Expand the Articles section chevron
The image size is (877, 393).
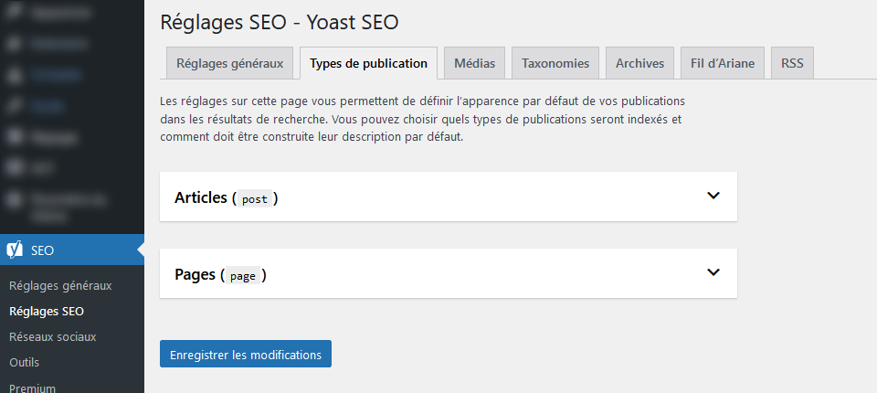point(713,196)
